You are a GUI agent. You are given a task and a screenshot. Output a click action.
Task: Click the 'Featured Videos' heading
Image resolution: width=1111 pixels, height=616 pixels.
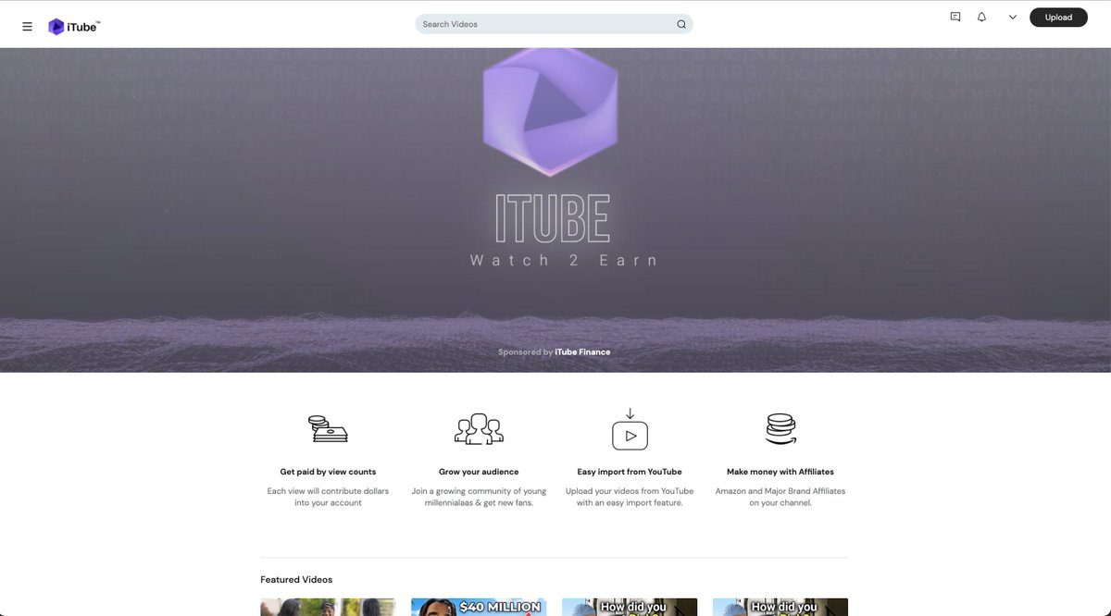296,580
